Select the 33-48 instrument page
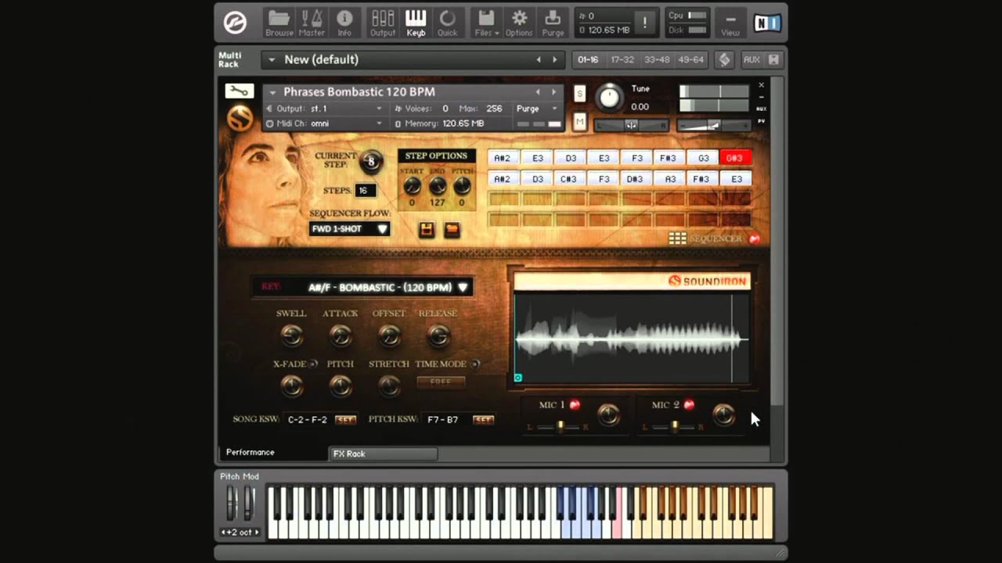The height and width of the screenshot is (563, 1002). (x=657, y=59)
